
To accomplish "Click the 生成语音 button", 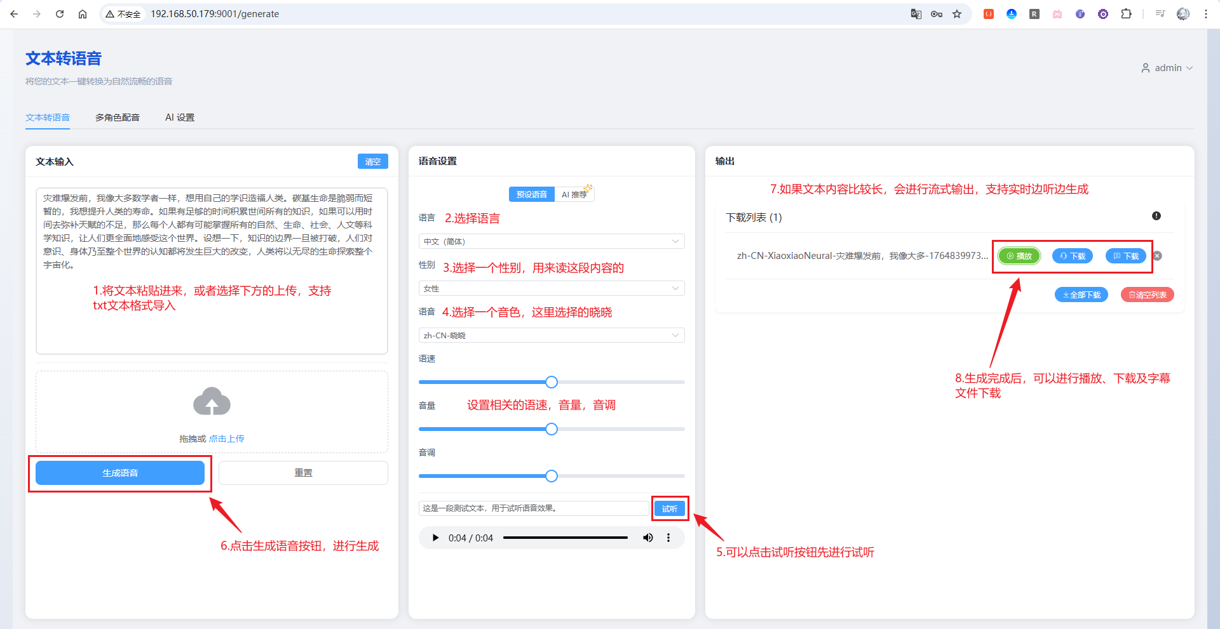I will [120, 473].
